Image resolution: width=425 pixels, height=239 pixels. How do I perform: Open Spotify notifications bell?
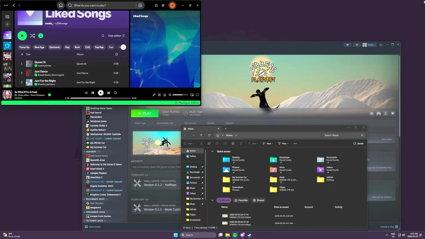point(156,5)
